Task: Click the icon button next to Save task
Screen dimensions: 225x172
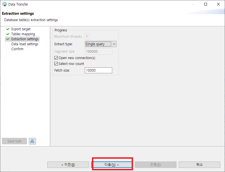Action: (x=32, y=141)
